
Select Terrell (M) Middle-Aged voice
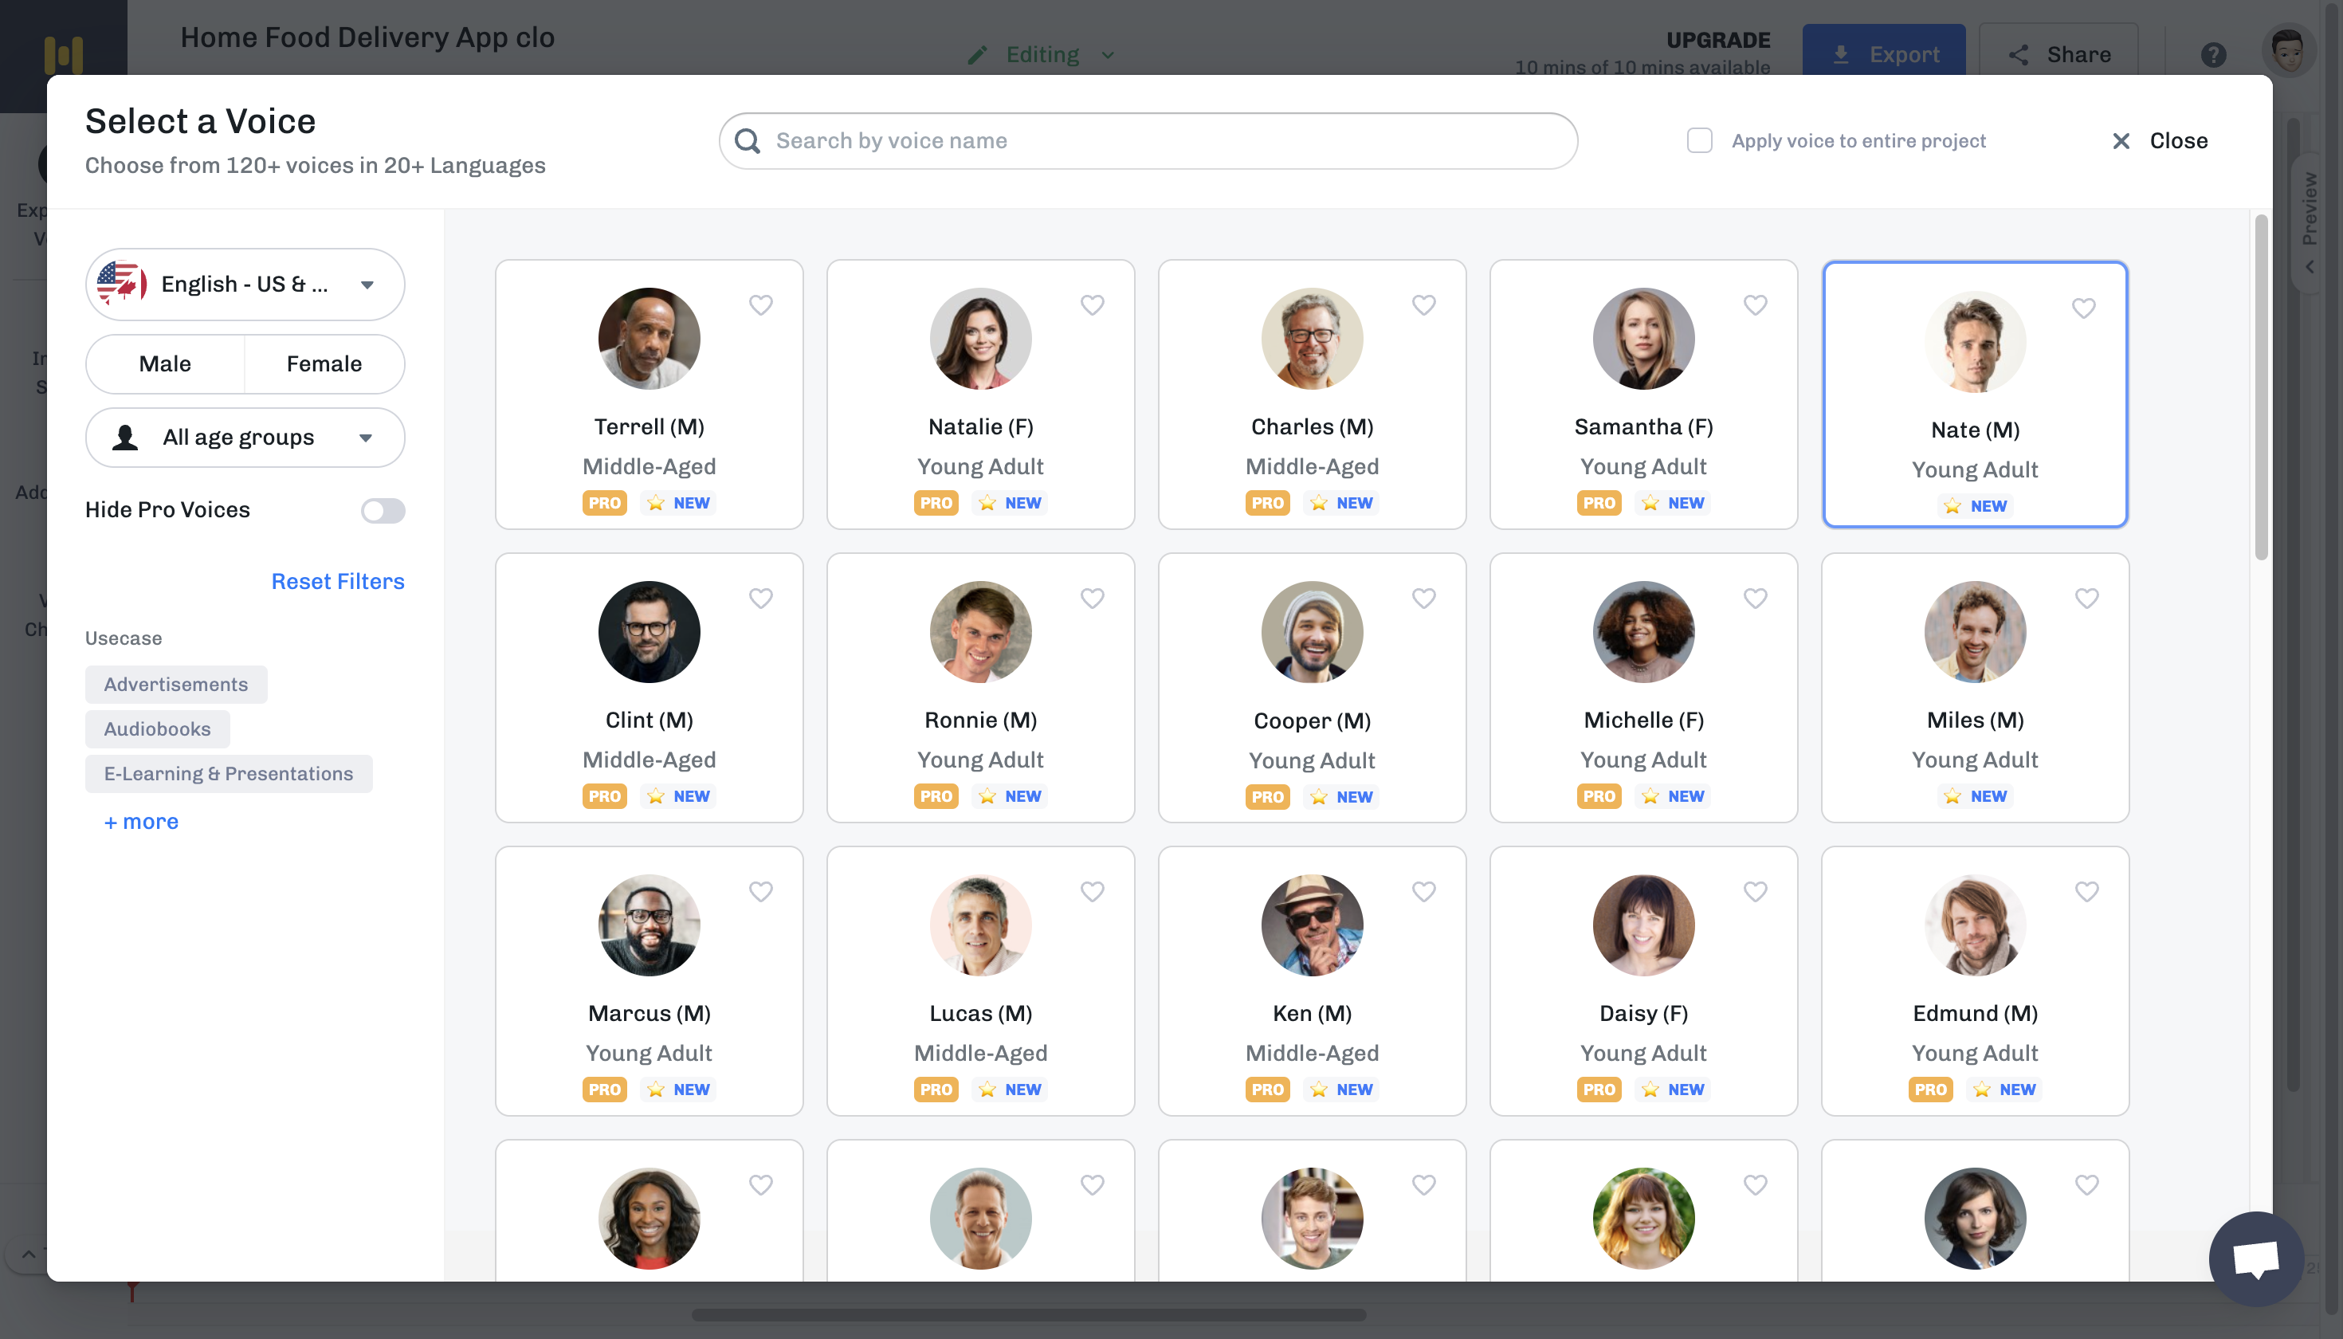pyautogui.click(x=649, y=395)
